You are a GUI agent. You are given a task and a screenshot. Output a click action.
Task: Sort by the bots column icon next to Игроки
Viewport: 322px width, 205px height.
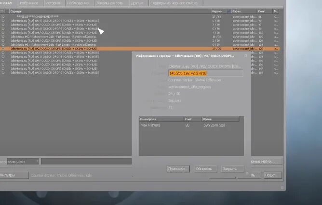click(x=229, y=12)
